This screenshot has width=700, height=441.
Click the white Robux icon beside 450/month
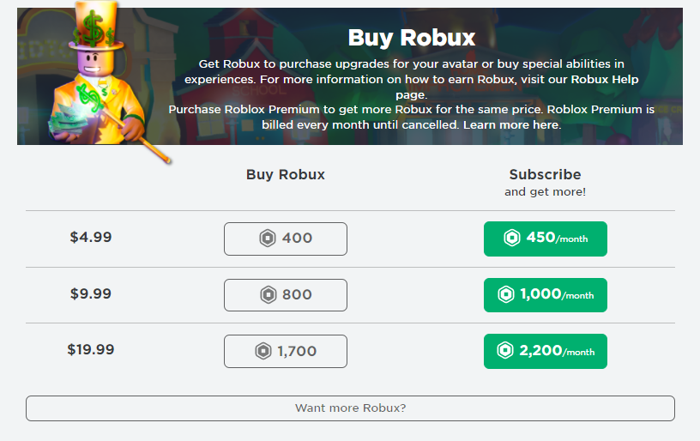click(x=512, y=239)
